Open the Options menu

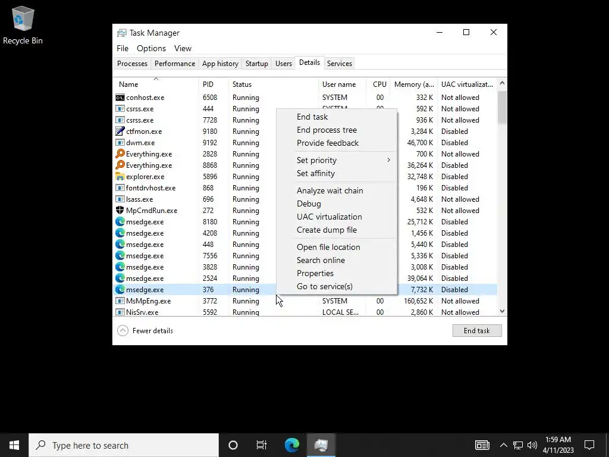coord(151,48)
